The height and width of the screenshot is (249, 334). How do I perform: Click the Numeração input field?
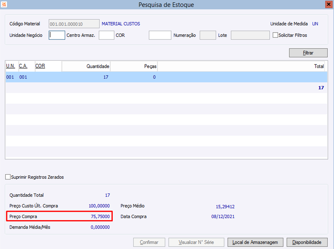[207, 35]
